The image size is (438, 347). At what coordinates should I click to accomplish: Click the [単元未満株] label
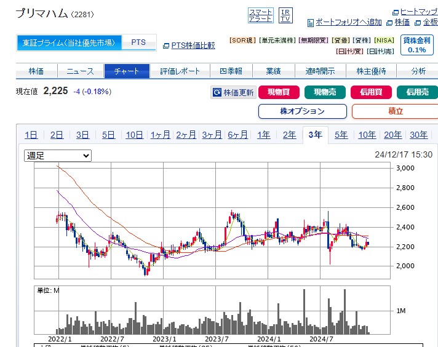point(277,41)
